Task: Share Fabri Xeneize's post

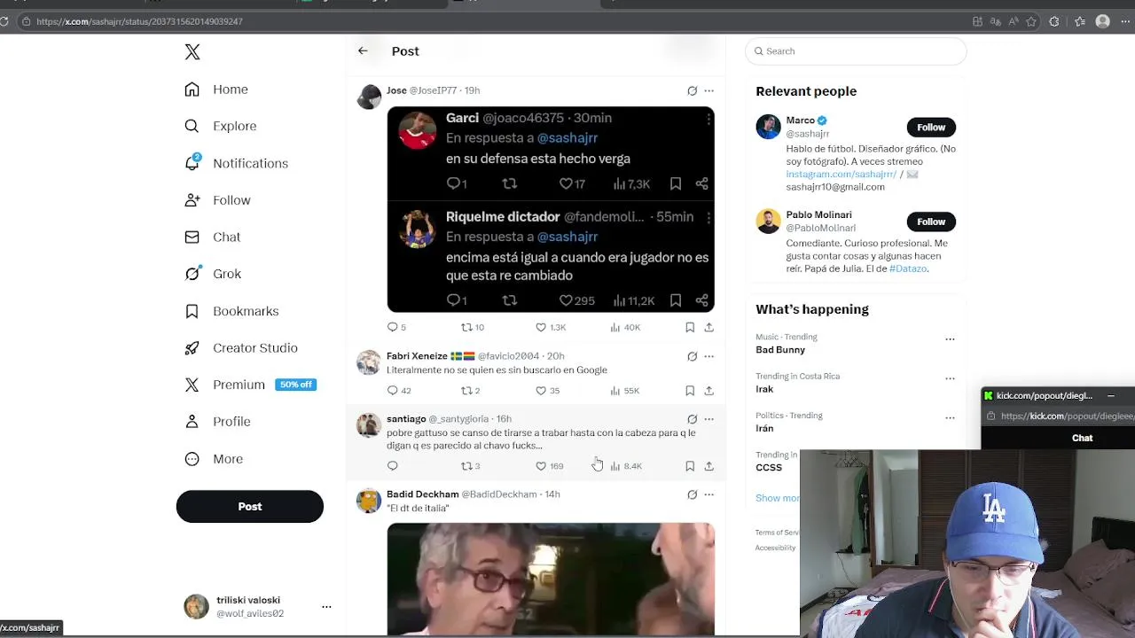Action: [x=708, y=390]
